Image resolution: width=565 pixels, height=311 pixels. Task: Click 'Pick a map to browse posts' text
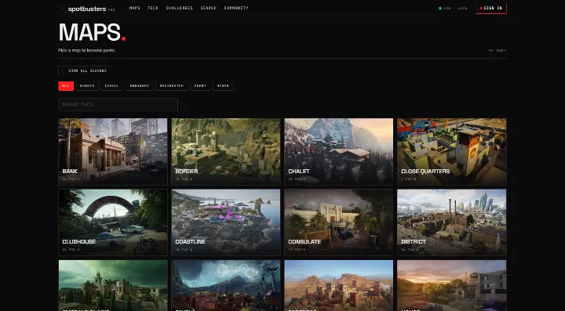[x=86, y=51]
